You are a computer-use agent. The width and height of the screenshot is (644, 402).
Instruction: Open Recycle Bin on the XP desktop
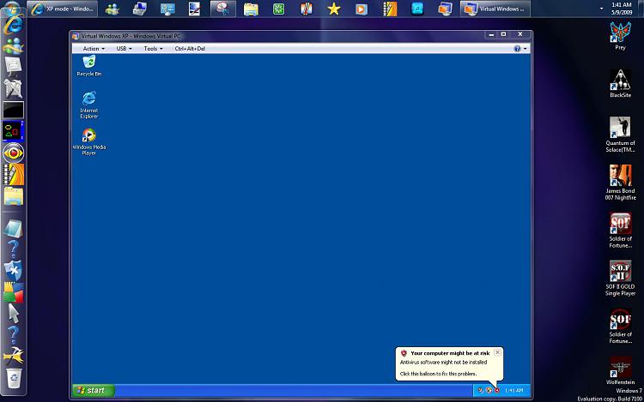click(88, 65)
